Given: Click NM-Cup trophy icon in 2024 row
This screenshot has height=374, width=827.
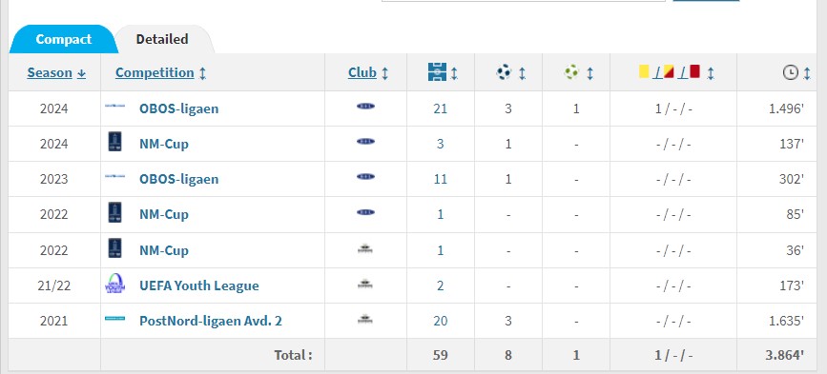Looking at the screenshot, I should click(115, 142).
